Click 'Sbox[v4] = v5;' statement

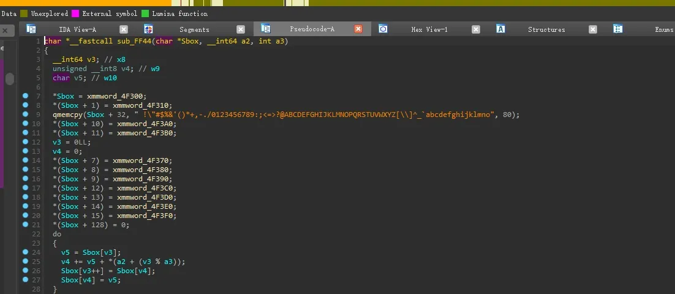click(91, 280)
